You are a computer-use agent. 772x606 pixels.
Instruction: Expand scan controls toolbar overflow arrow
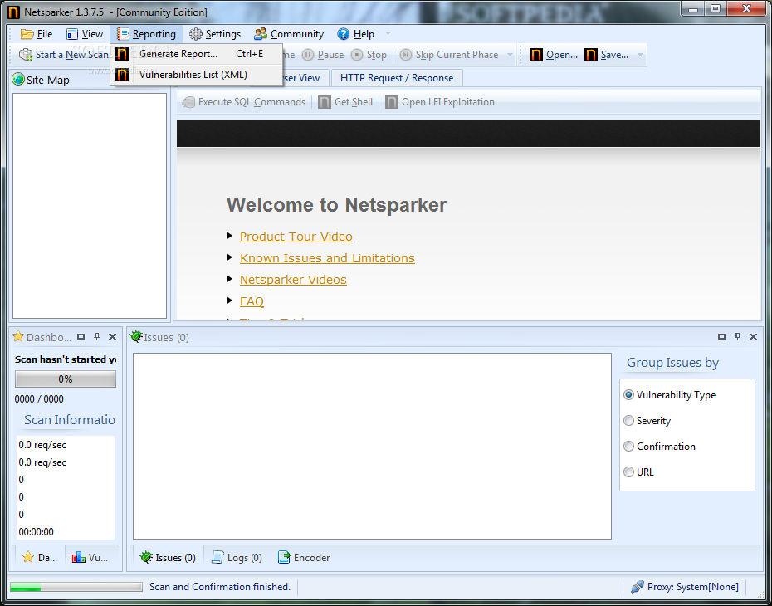[x=510, y=55]
